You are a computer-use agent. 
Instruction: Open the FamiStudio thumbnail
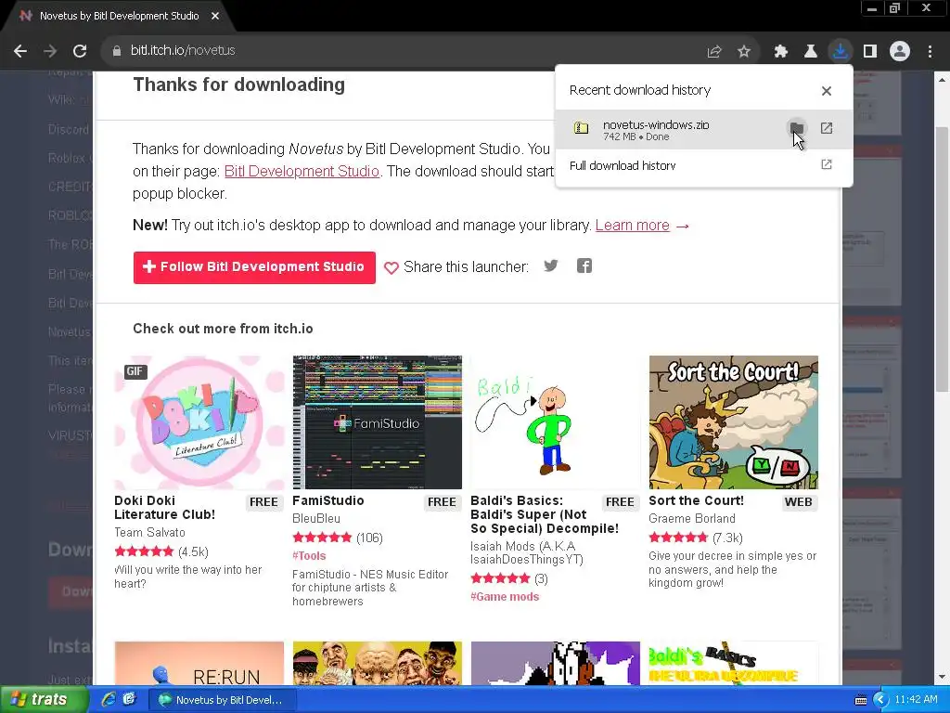[x=378, y=422]
